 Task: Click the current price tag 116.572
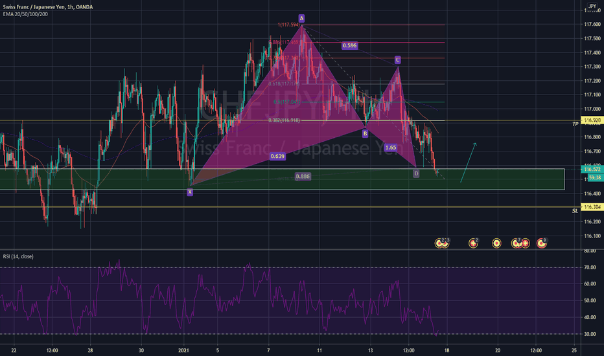click(592, 170)
